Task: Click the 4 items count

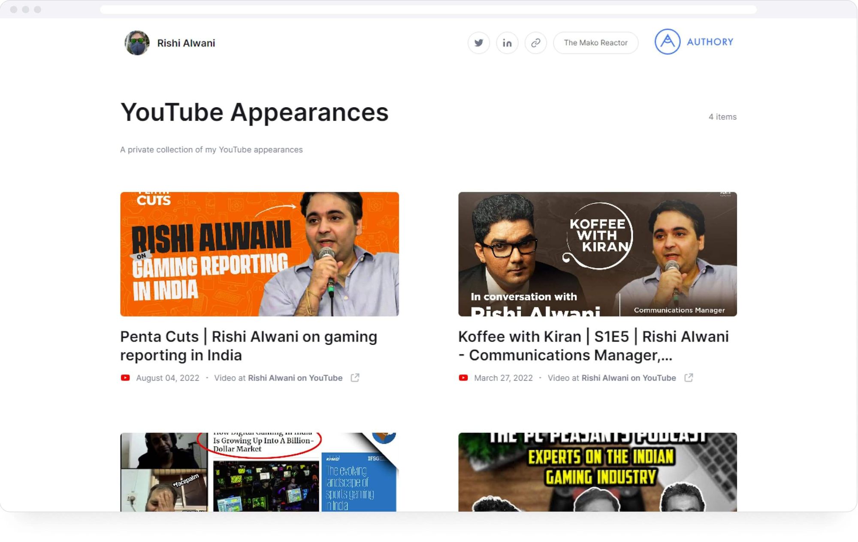Action: [722, 117]
